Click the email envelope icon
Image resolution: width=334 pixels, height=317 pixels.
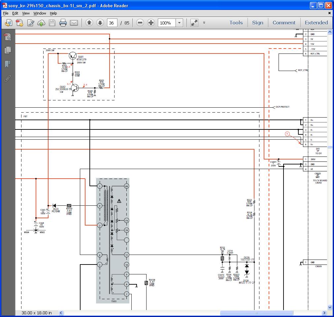[x=74, y=23]
